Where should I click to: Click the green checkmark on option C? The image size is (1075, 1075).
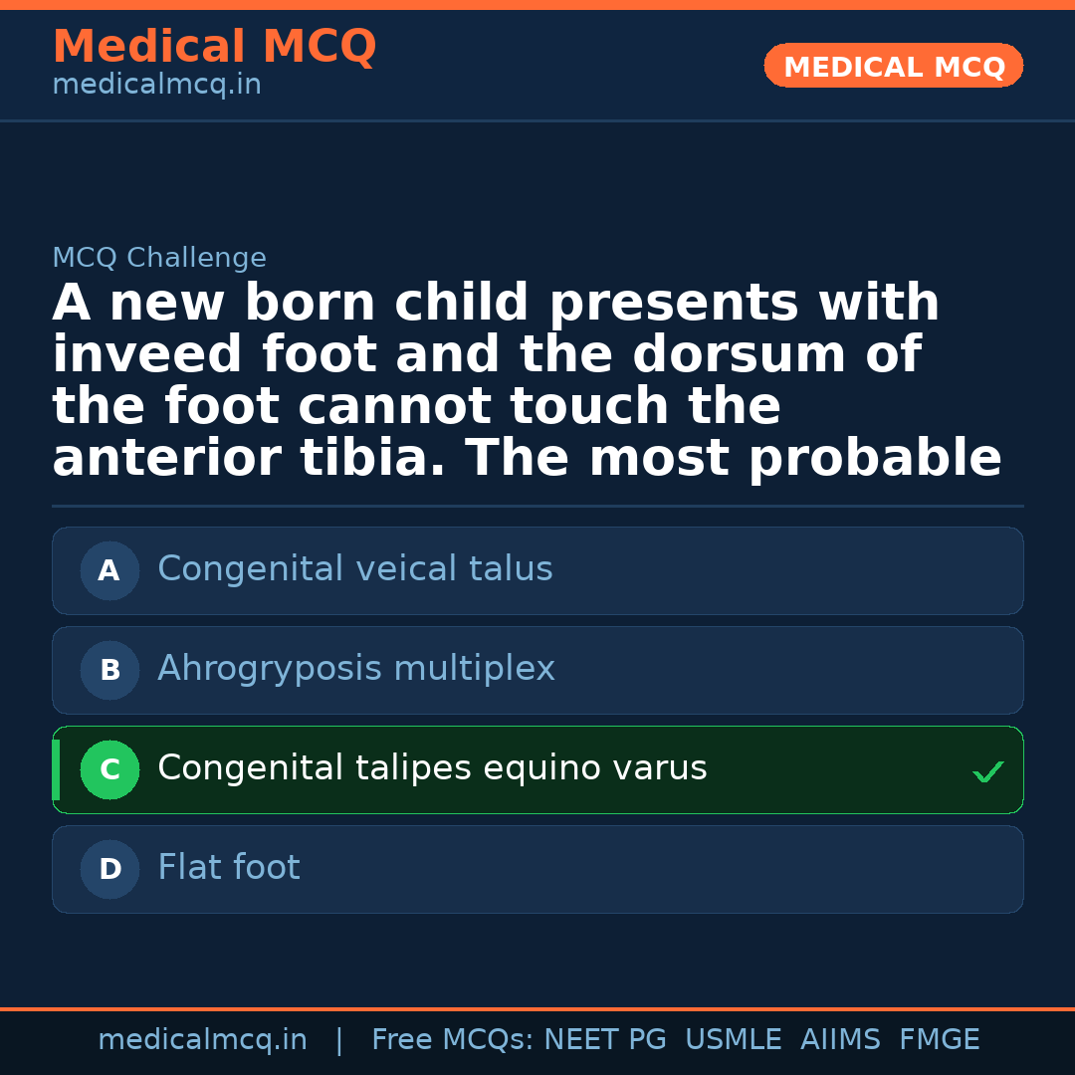tap(987, 771)
